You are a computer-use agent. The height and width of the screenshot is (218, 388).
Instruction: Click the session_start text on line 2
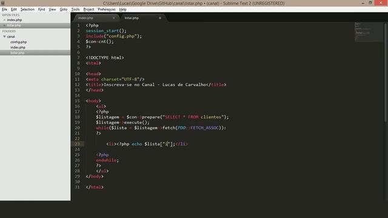102,31
